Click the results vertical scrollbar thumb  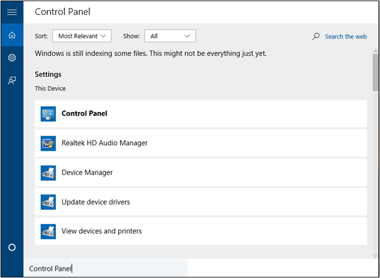[x=375, y=72]
